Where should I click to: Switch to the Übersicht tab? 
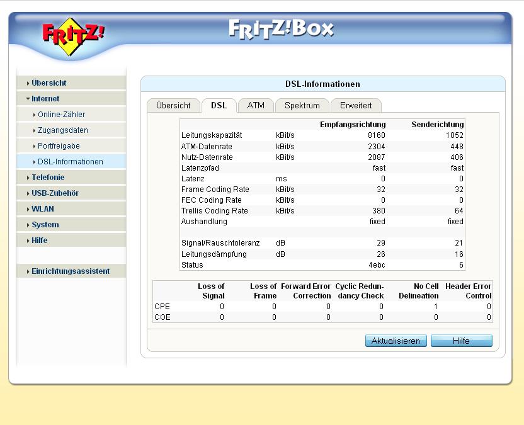(x=173, y=106)
